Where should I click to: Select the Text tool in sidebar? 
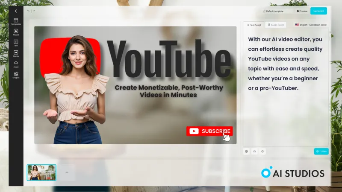tap(16, 43)
